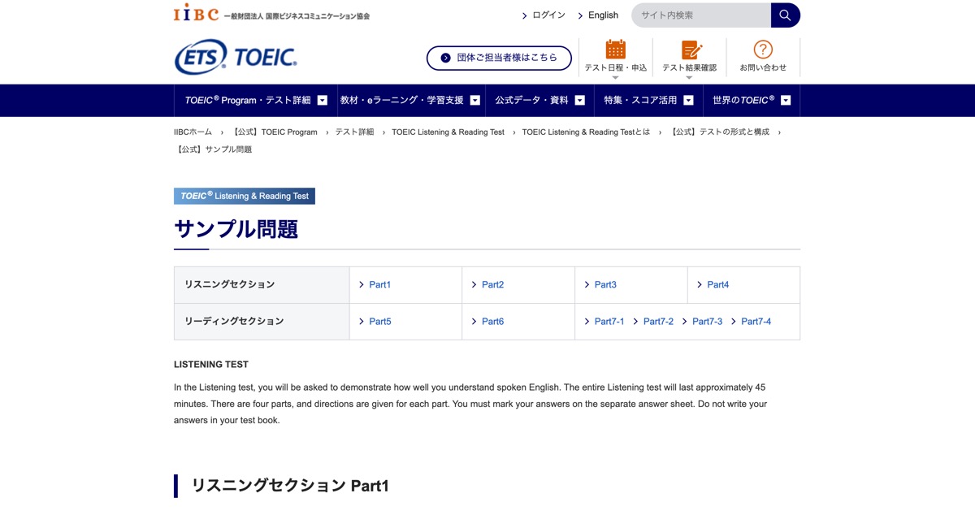Image resolution: width=975 pixels, height=515 pixels.
Task: Click the arrow icon beside ログイン
Action: pyautogui.click(x=524, y=15)
